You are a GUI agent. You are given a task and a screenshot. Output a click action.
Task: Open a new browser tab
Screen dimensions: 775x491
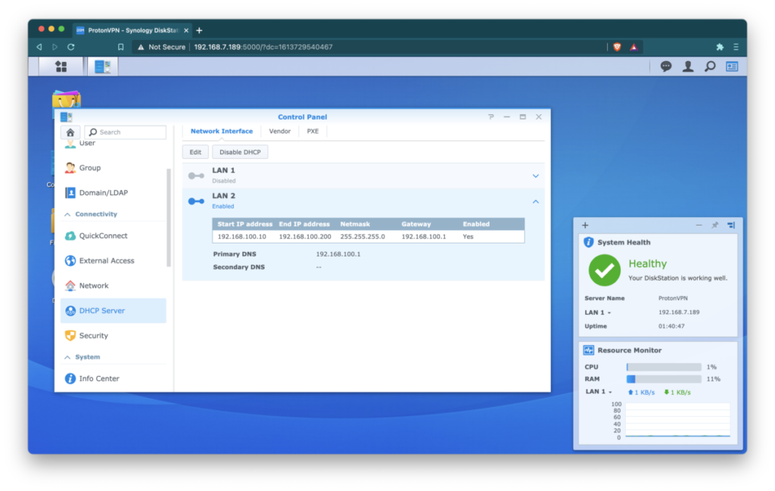[x=199, y=30]
